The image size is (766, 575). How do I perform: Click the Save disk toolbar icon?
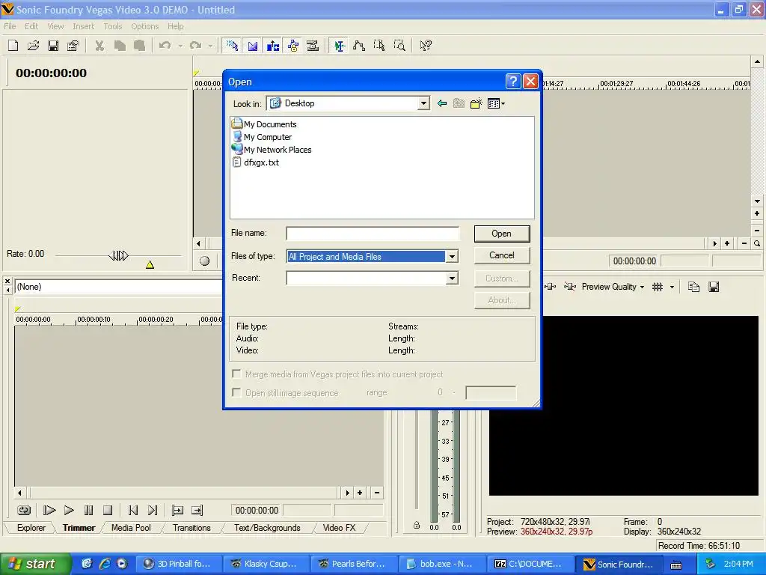tap(53, 46)
